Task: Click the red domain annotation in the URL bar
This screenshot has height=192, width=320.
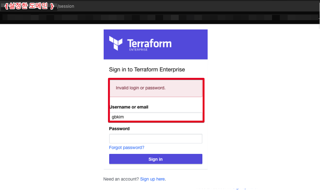Action: coord(30,6)
